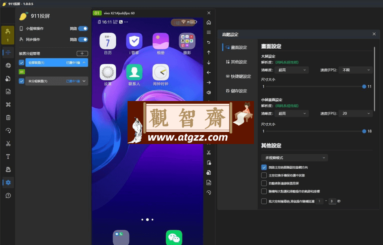Click the delay minimum value field 1
383x245 pixels.
(319, 201)
